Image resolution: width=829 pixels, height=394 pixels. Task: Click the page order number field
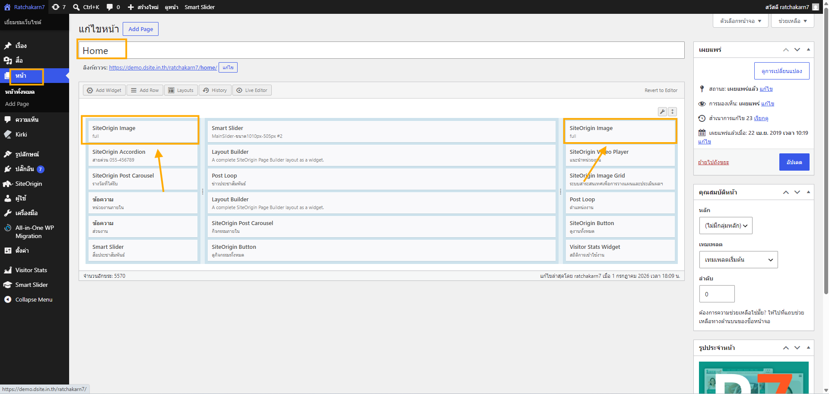click(717, 294)
